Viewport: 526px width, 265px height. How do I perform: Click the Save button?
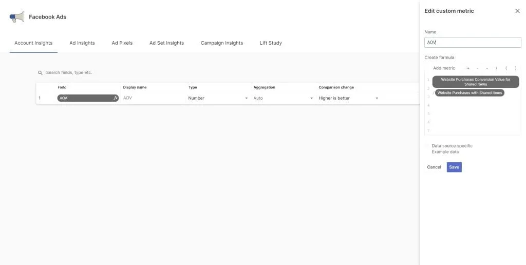tap(454, 167)
